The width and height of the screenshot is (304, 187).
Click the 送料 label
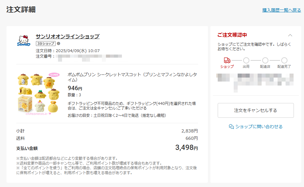point(20,139)
